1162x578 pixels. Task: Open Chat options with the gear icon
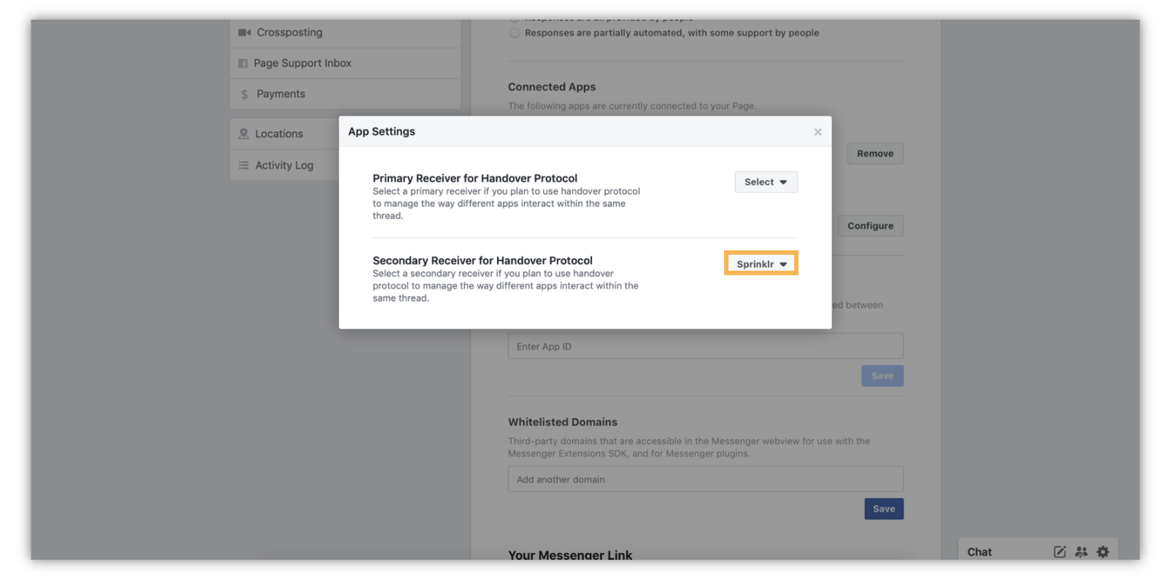1103,552
